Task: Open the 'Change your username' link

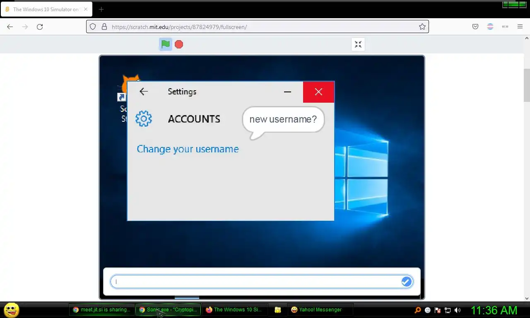Action: click(x=188, y=149)
